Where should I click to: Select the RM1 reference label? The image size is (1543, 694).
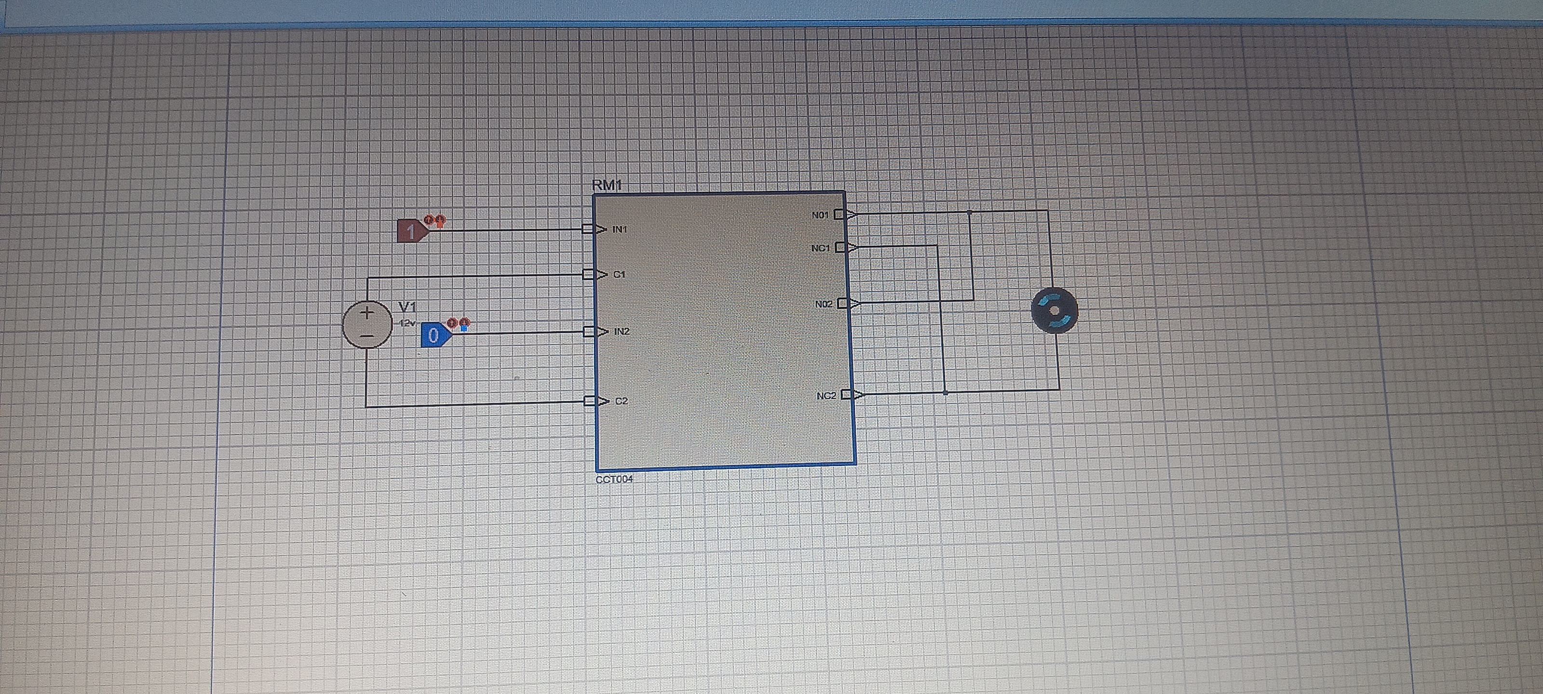click(607, 185)
